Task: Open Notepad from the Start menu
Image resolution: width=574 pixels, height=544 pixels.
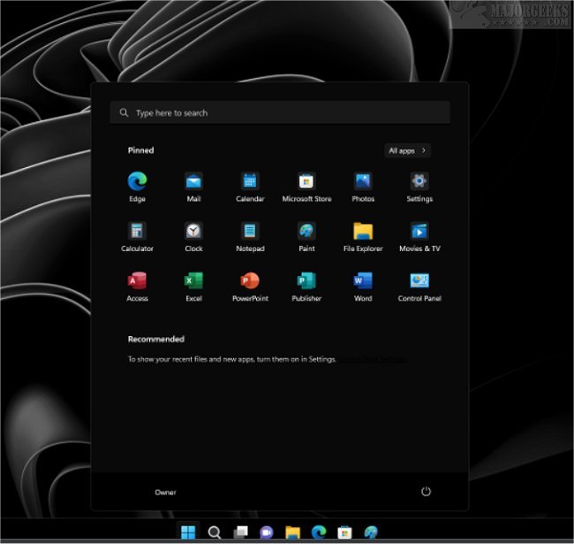Action: [250, 232]
